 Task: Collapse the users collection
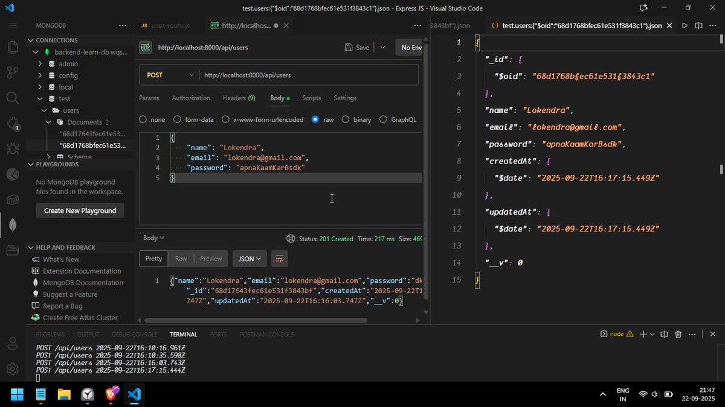pyautogui.click(x=44, y=111)
